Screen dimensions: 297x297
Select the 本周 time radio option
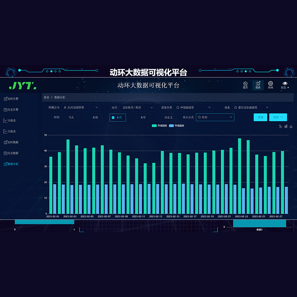click(95, 117)
